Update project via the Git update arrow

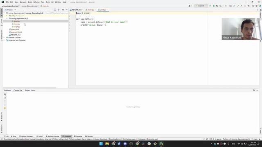click(x=234, y=6)
